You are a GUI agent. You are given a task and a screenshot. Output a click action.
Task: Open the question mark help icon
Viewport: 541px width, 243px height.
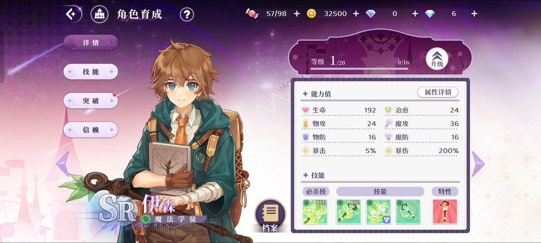[x=187, y=14]
